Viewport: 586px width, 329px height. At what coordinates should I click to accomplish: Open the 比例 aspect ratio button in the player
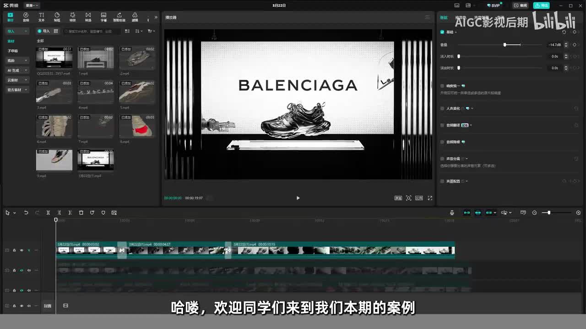pyautogui.click(x=419, y=198)
